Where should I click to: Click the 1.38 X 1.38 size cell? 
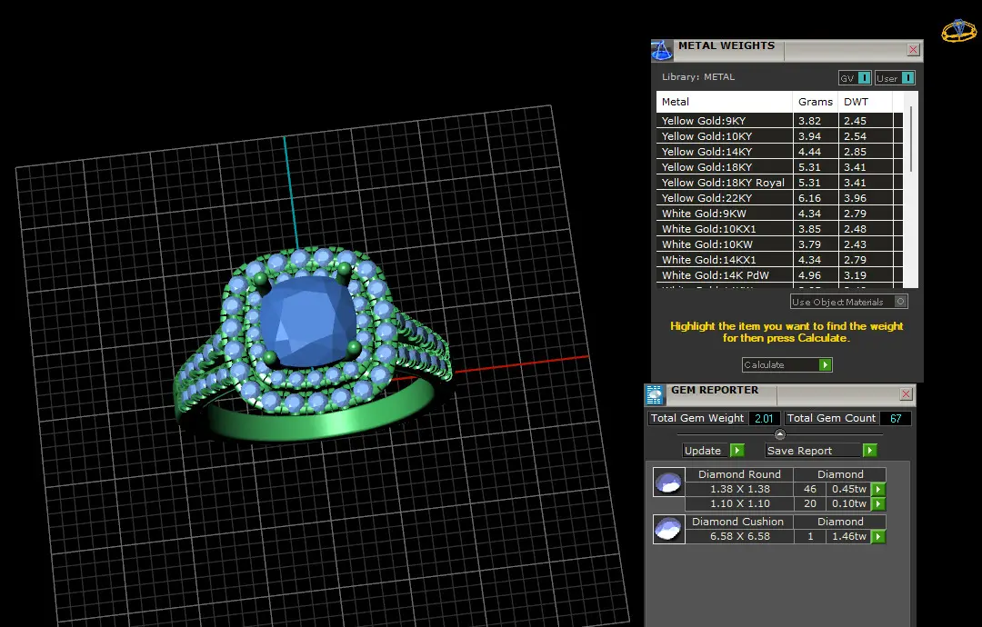point(739,490)
